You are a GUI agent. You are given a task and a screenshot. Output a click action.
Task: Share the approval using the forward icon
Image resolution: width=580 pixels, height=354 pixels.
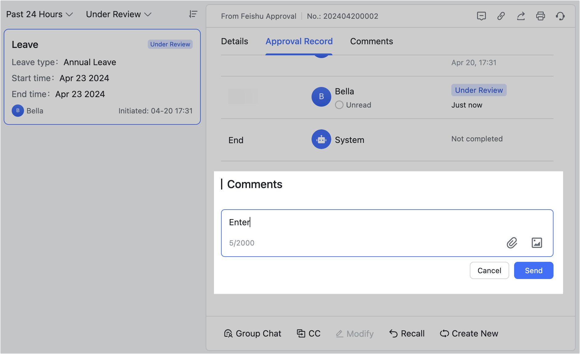[521, 16]
